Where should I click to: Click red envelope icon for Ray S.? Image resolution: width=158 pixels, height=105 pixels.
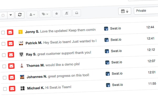11,55
